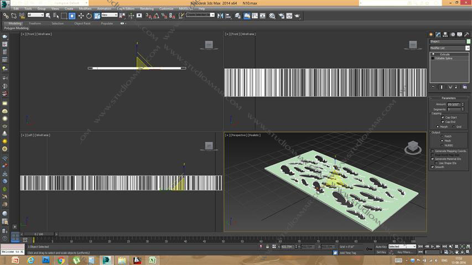Uncheck the Cap Start checkbox
Screen dimensions: 472x265
pyautogui.click(x=443, y=118)
